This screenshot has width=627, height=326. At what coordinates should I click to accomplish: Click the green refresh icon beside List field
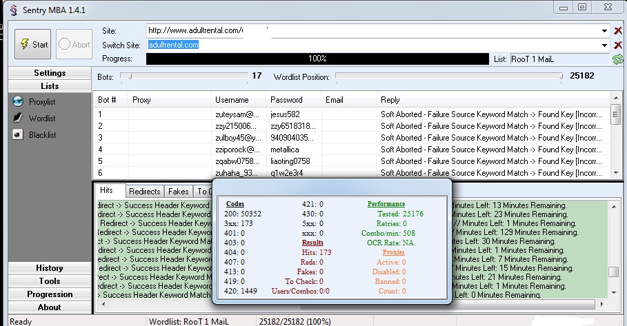(618, 59)
